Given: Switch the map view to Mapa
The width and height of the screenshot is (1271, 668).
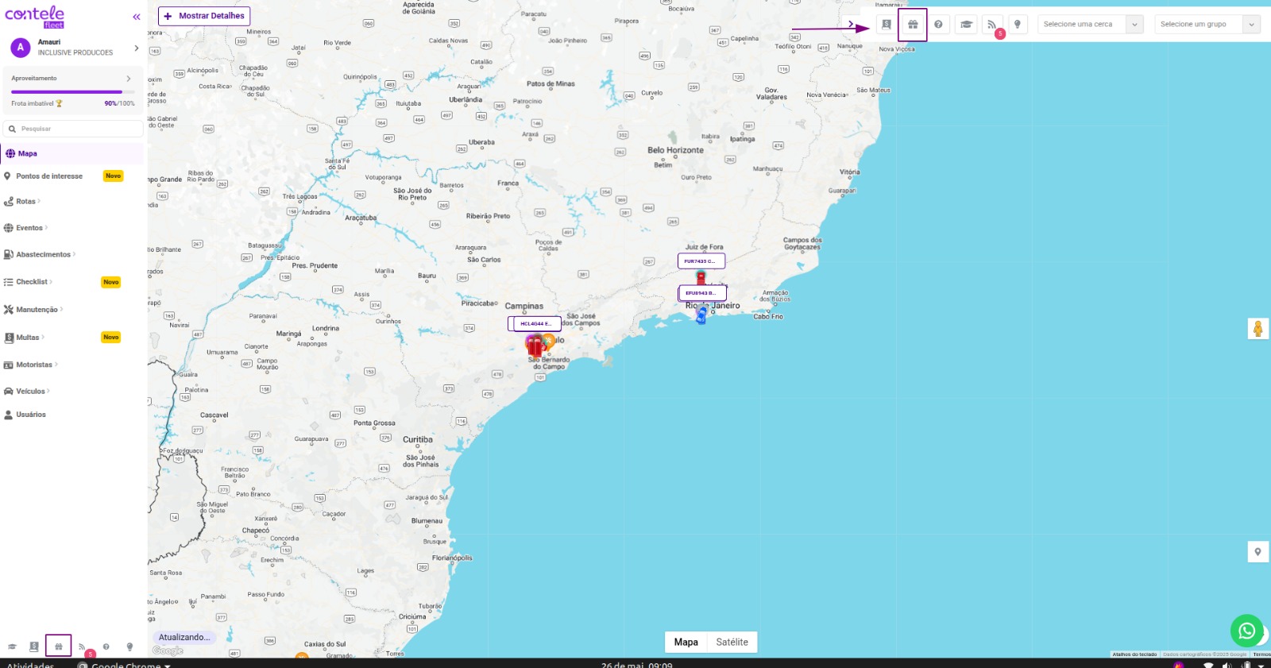Looking at the screenshot, I should (686, 642).
